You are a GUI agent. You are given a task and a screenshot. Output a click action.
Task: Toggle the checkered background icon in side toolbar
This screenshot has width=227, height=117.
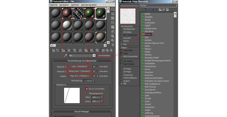[x=112, y=18]
